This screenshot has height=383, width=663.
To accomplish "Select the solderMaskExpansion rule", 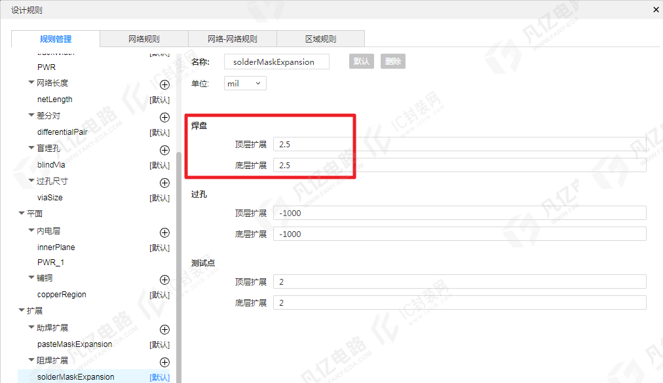I will (76, 377).
